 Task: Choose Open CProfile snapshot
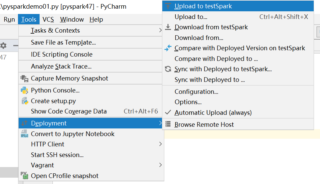coord(91,176)
